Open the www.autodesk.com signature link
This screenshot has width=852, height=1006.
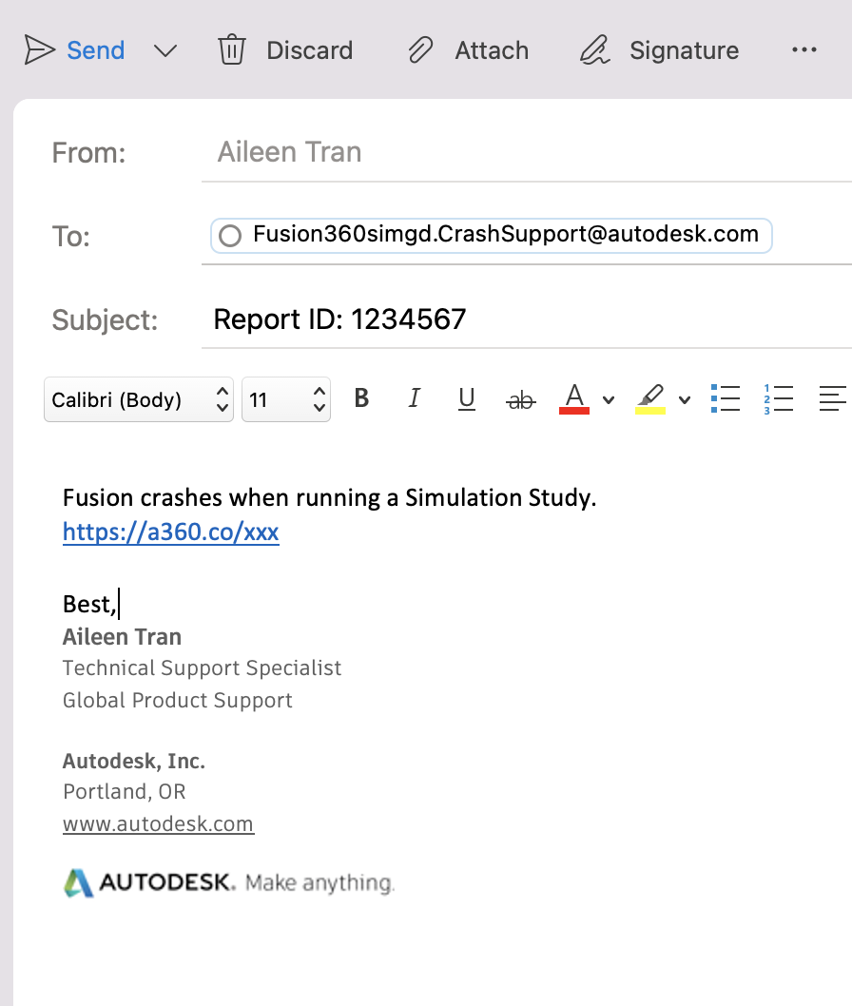(159, 823)
